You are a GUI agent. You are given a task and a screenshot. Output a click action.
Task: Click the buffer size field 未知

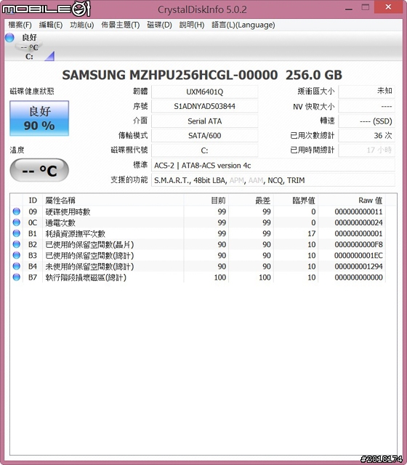pos(366,92)
